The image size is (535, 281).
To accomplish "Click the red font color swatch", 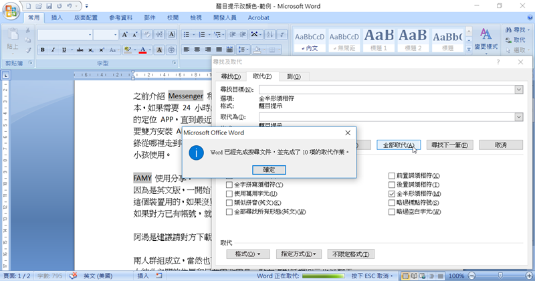I will pyautogui.click(x=143, y=50).
